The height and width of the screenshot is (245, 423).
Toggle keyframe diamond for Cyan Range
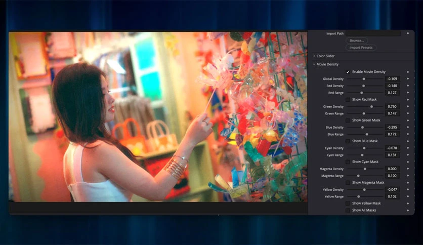[408, 155]
